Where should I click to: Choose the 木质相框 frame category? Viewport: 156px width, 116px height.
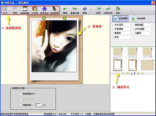121,29
